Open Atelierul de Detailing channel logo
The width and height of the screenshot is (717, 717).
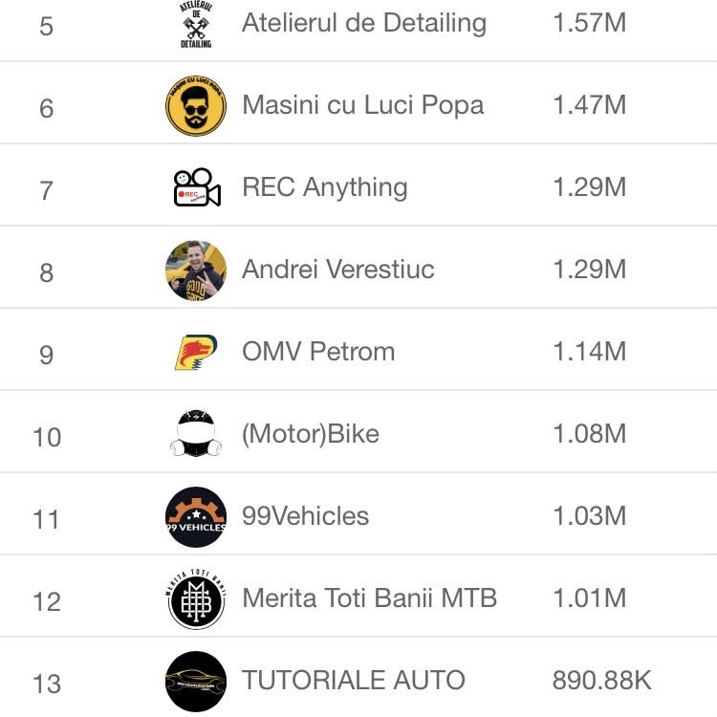(196, 24)
